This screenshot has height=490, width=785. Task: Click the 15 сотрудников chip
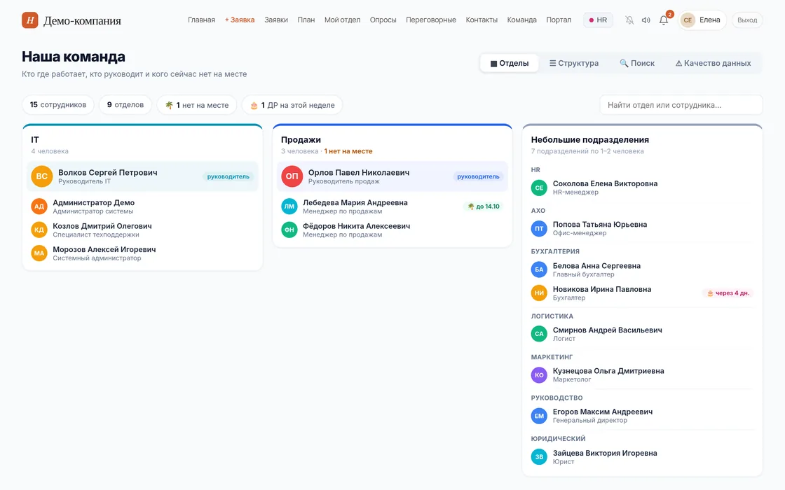pyautogui.click(x=58, y=105)
